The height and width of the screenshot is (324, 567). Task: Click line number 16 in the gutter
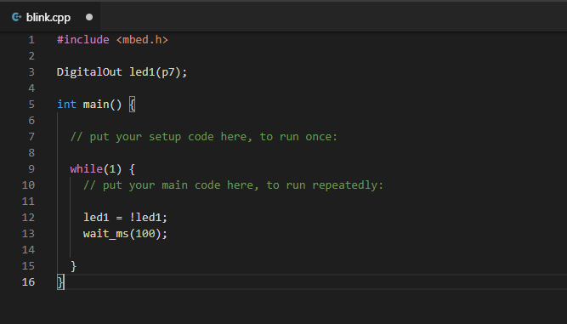(28, 282)
